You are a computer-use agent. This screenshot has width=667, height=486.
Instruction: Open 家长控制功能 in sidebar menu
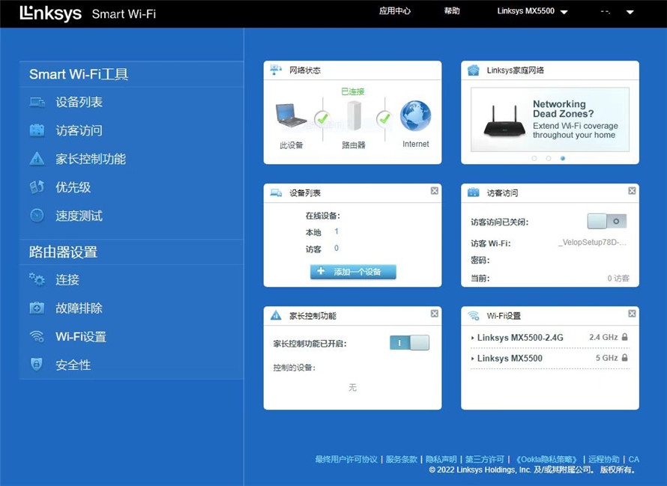(x=91, y=159)
